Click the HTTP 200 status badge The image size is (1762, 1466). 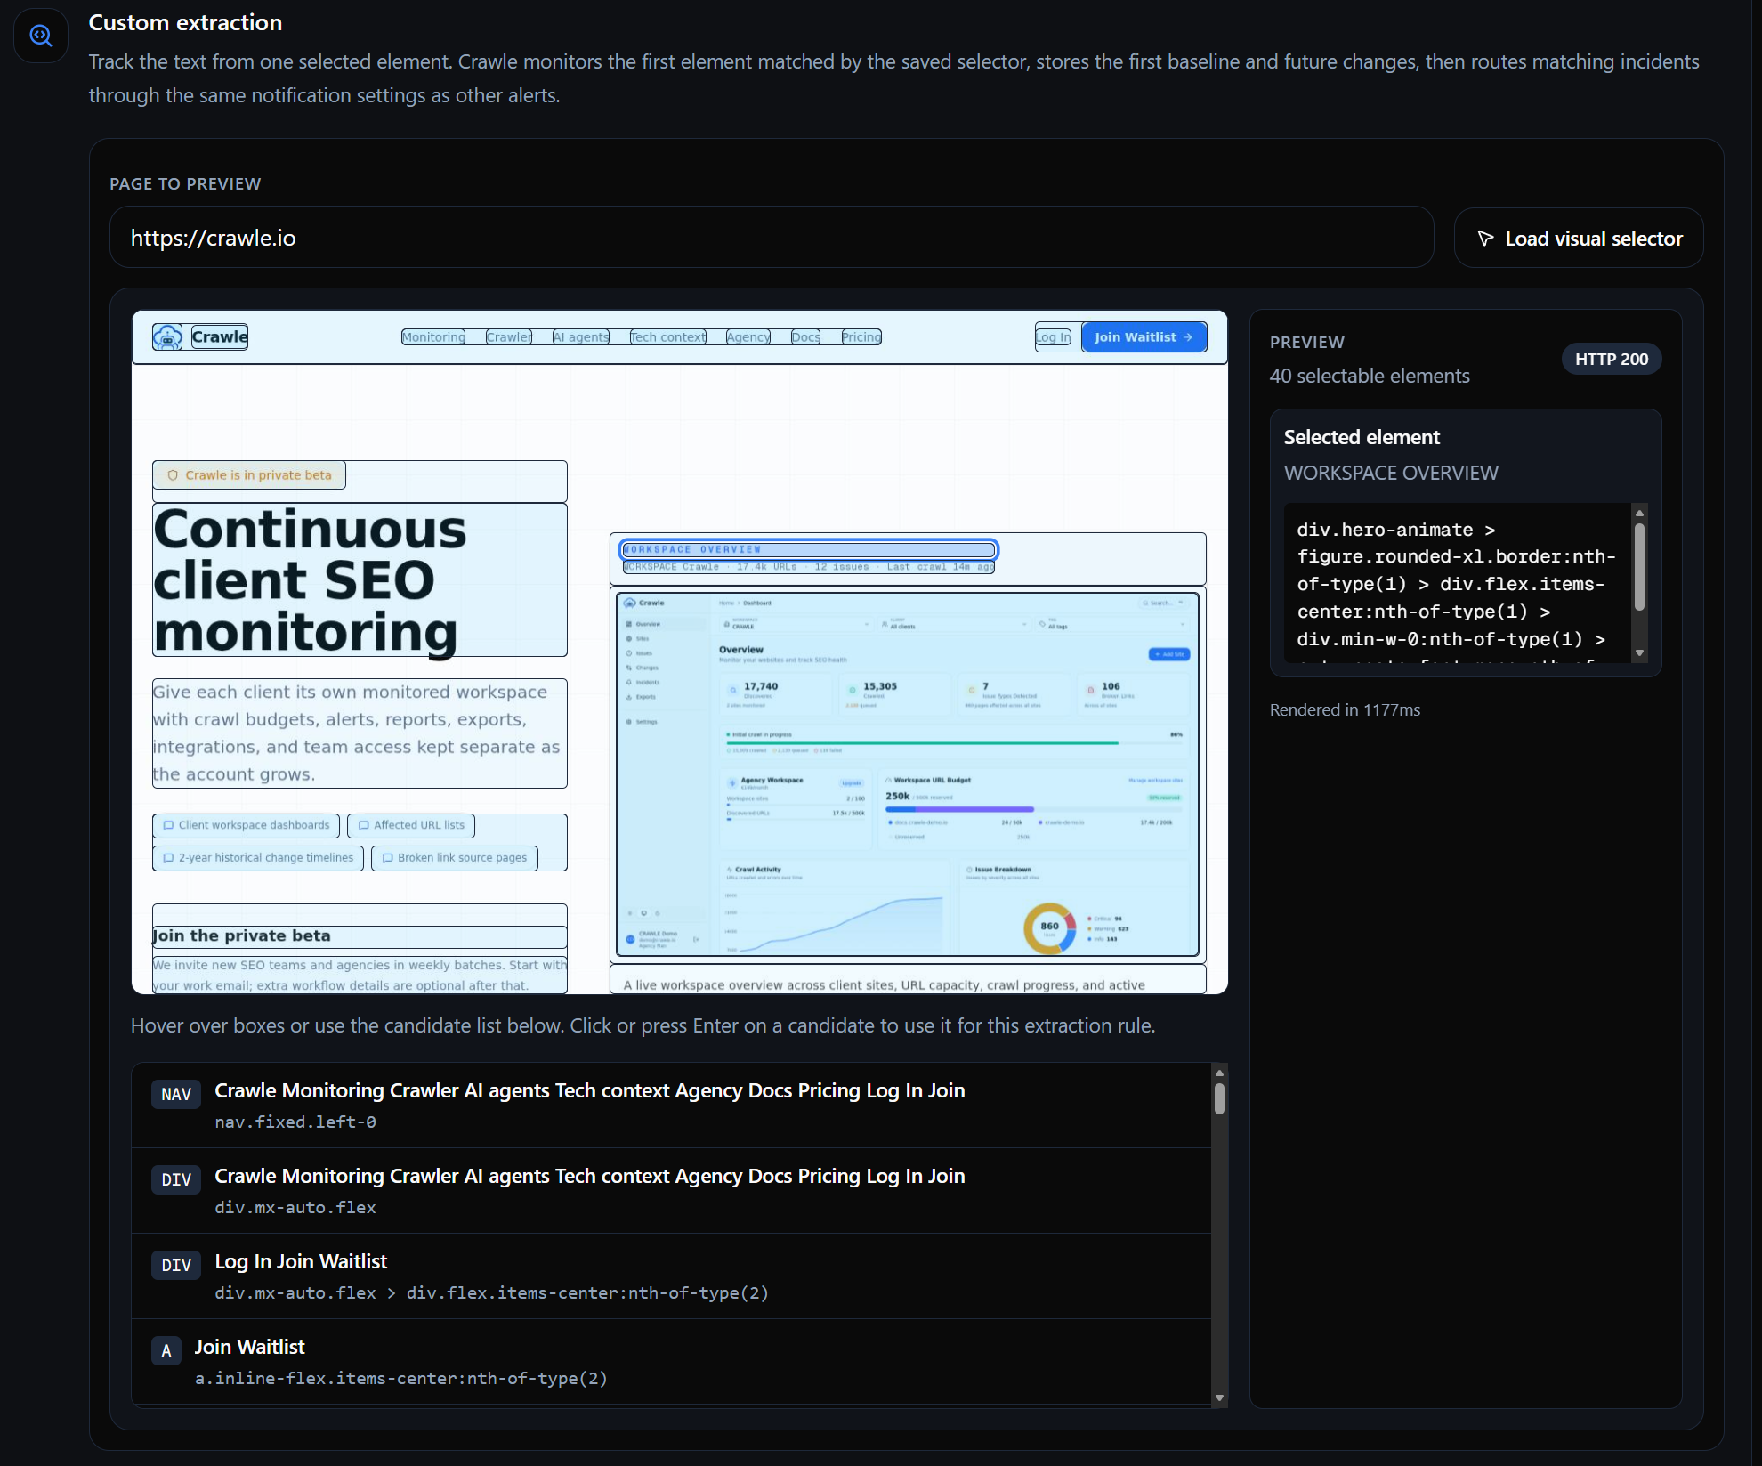point(1612,359)
